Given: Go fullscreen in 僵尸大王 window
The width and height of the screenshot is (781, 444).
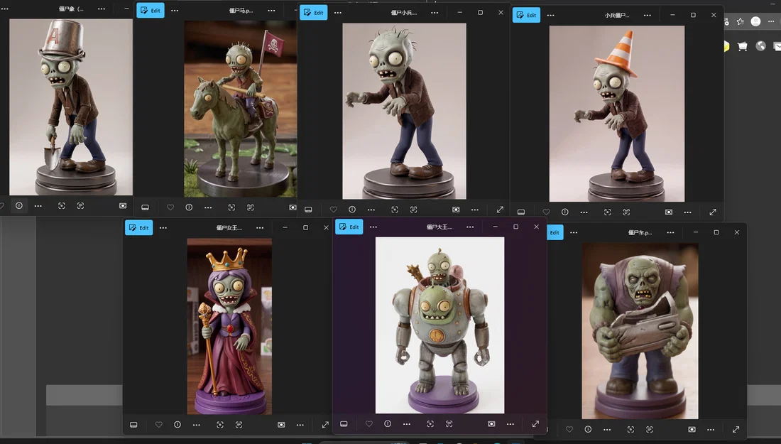Looking at the screenshot, I should [535, 424].
